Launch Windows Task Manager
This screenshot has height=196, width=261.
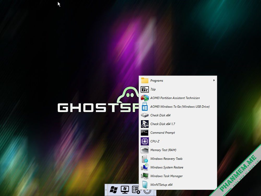(178, 176)
